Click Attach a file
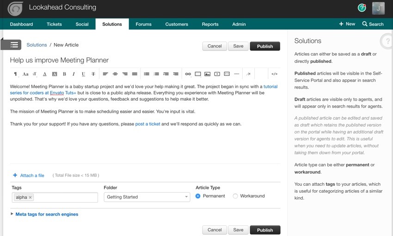 click(x=29, y=175)
